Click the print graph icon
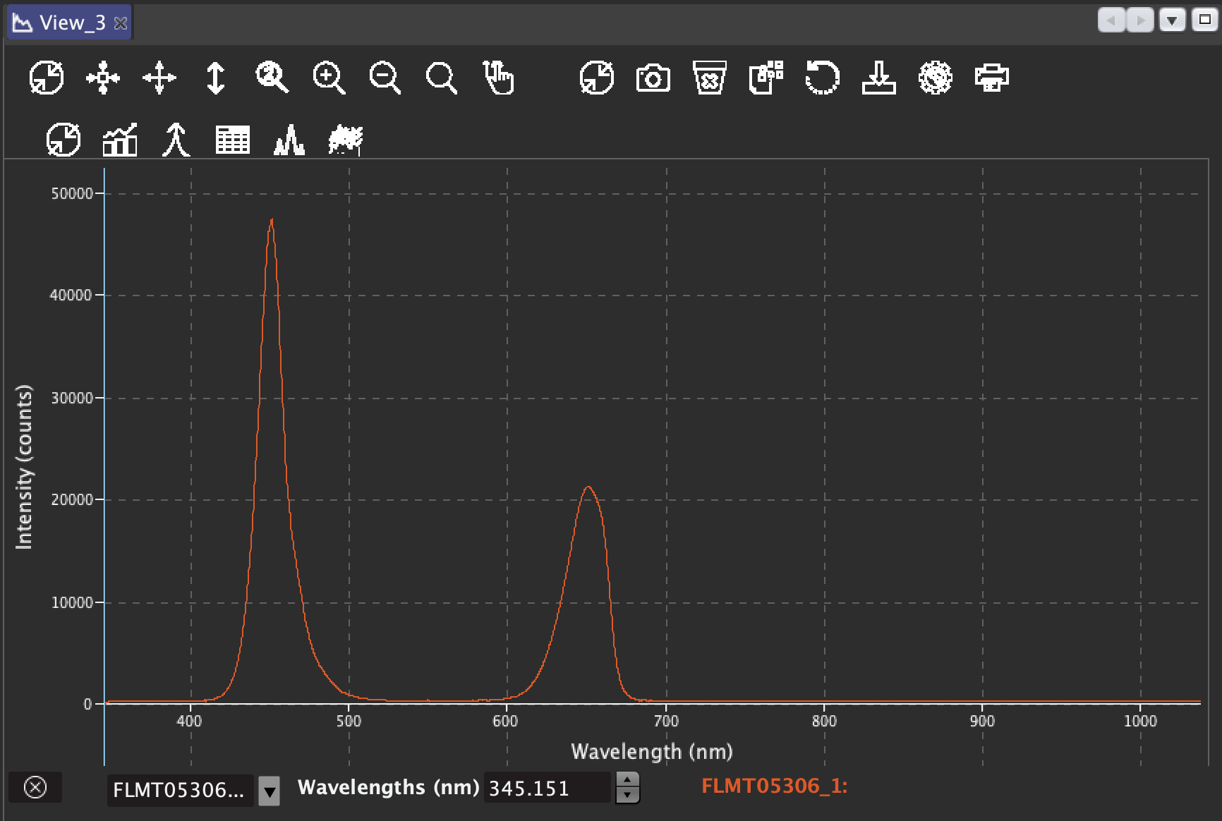The width and height of the screenshot is (1222, 821). (991, 78)
